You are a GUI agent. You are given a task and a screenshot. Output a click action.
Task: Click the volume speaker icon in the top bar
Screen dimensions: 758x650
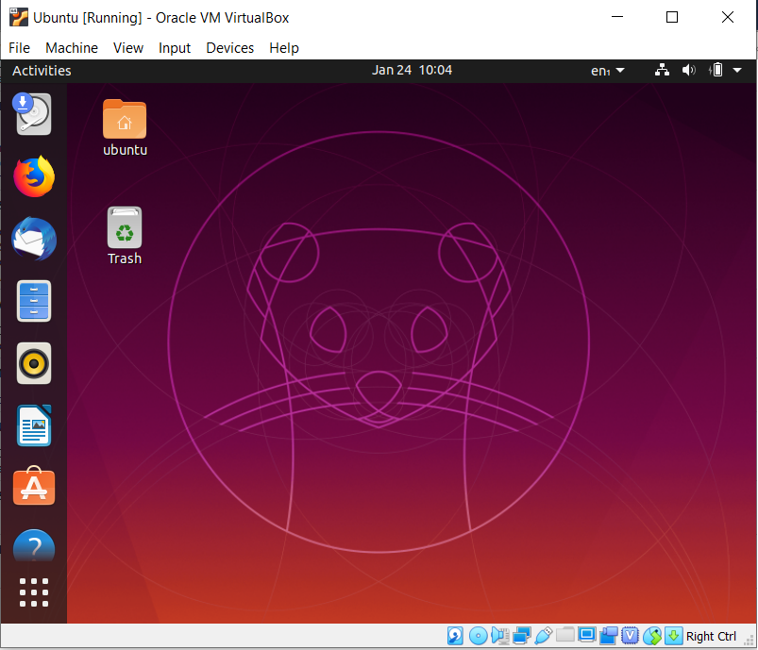click(688, 70)
